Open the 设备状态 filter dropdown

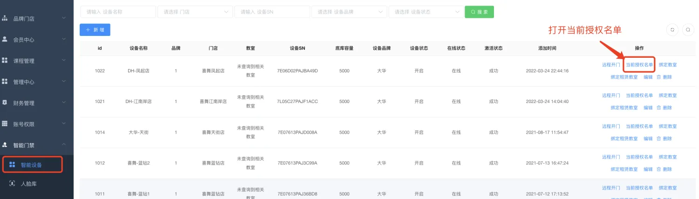426,12
